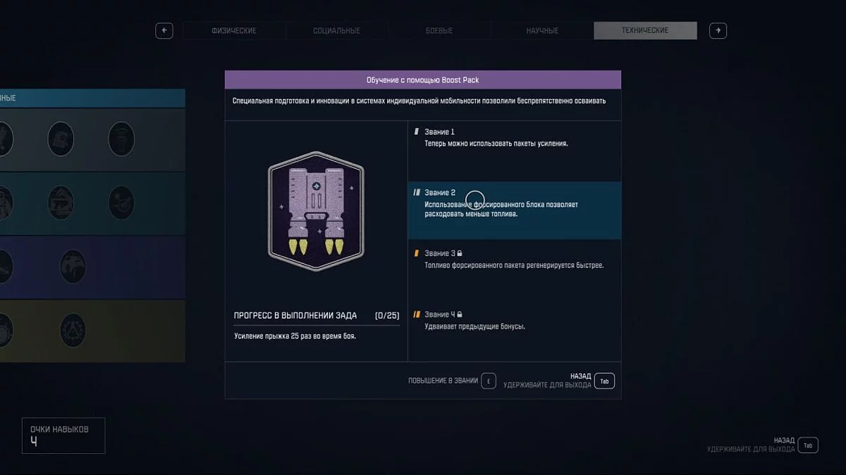
Task: Select triangle-emblem badge in olive bottom row
Action: 73,330
